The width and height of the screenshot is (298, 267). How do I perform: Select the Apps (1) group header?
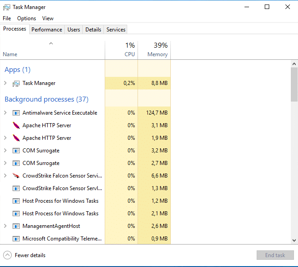(x=18, y=70)
